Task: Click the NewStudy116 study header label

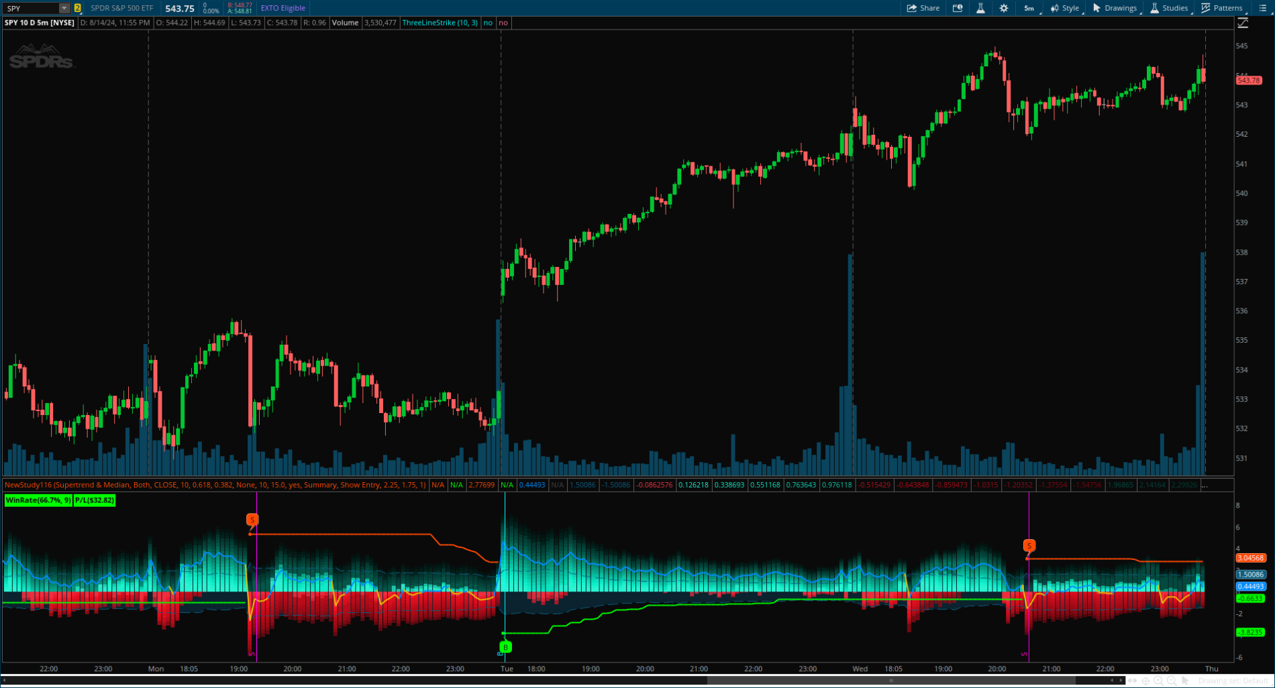Action: [215, 485]
